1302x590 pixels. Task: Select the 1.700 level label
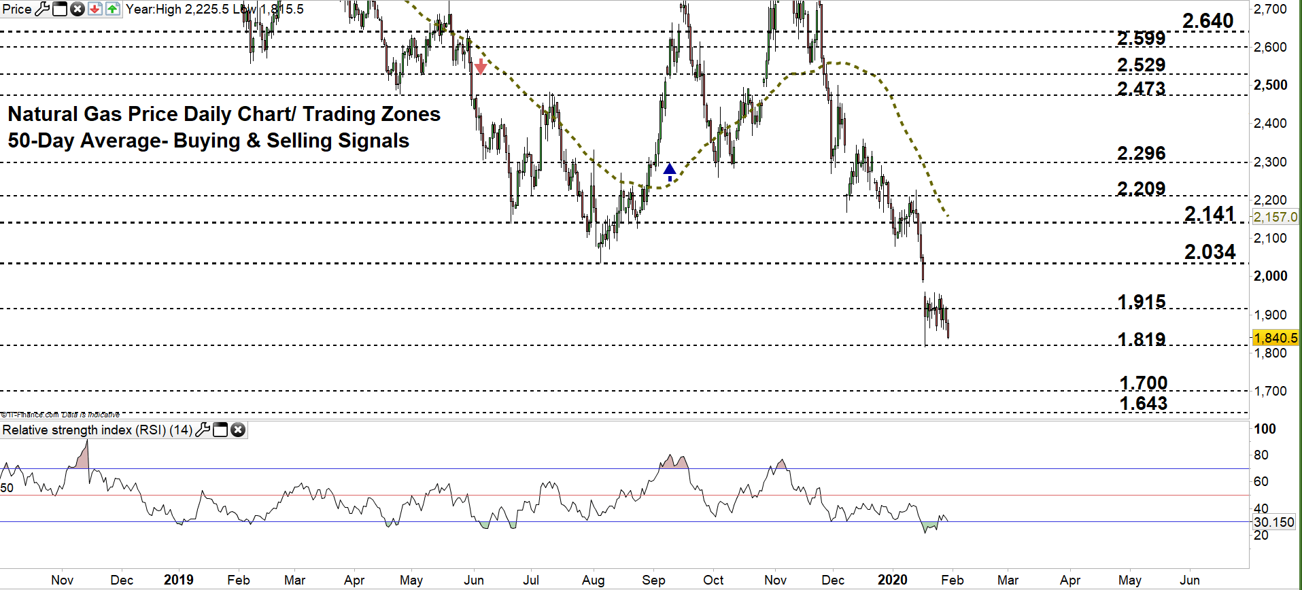(1144, 383)
